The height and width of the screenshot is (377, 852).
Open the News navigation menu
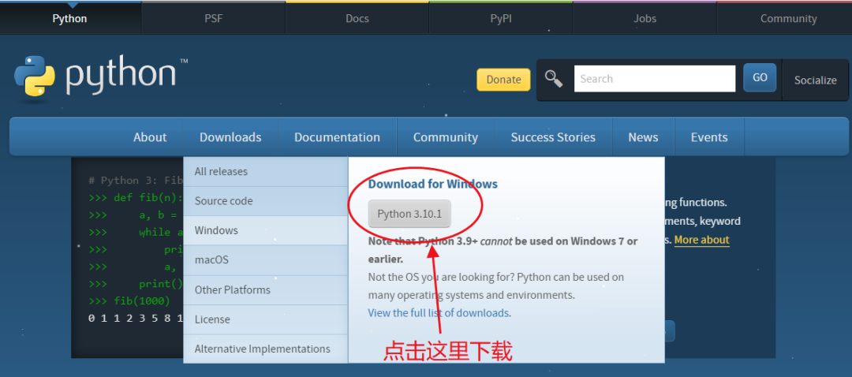click(644, 137)
